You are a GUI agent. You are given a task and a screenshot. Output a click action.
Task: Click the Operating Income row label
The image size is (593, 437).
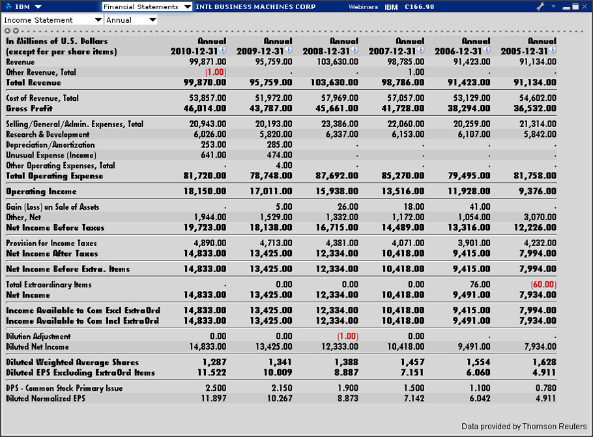(x=41, y=191)
